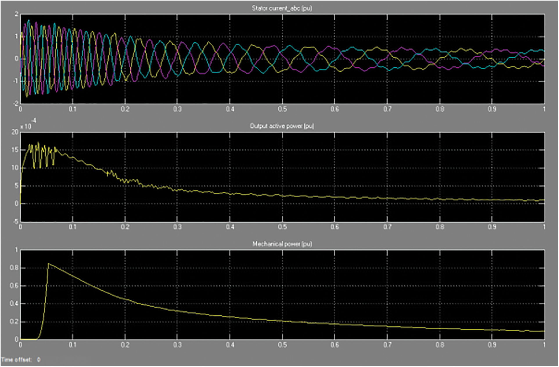This screenshot has width=559, height=367.
Task: Click the y-axis value -5 on the active power plot
Action: (15, 222)
